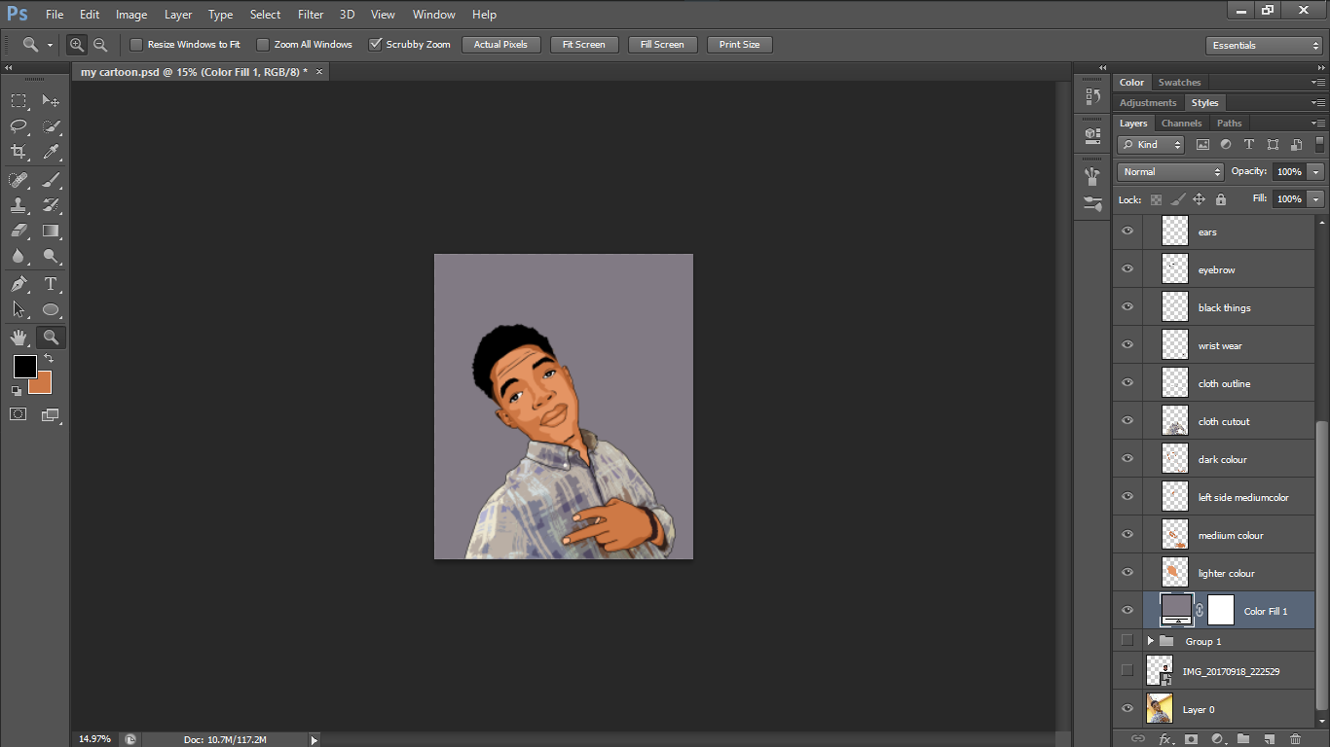1330x747 pixels.
Task: Uncheck the Scrubby Zoom checkbox
Action: tap(374, 45)
